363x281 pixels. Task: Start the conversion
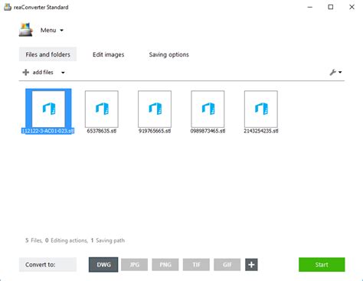(322, 265)
